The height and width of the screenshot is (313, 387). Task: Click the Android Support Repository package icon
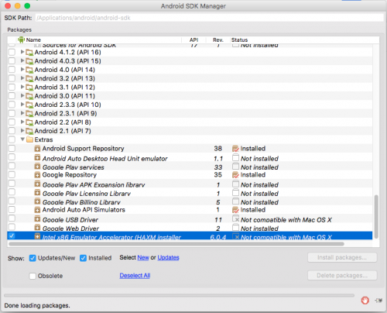37,149
